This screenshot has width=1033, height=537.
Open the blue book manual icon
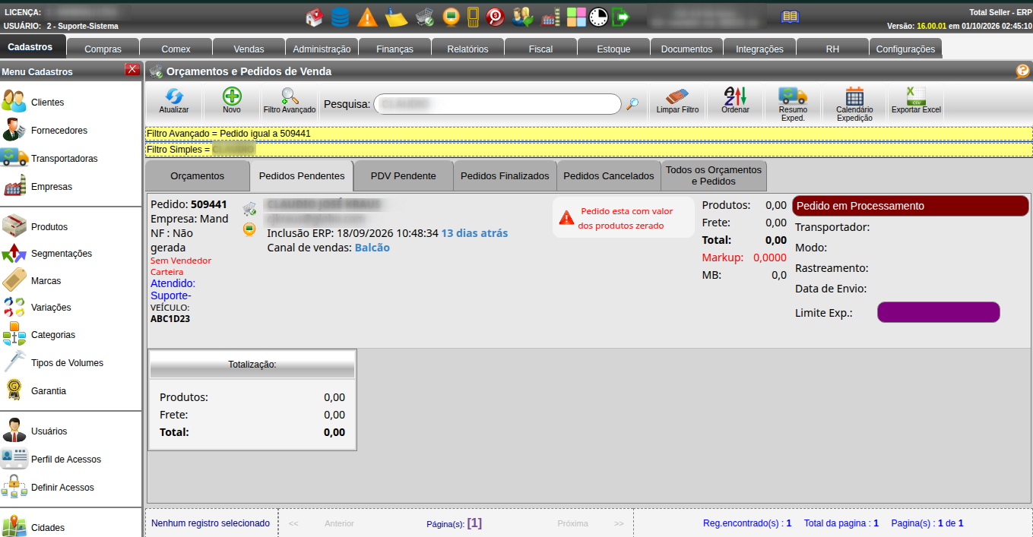tap(791, 16)
